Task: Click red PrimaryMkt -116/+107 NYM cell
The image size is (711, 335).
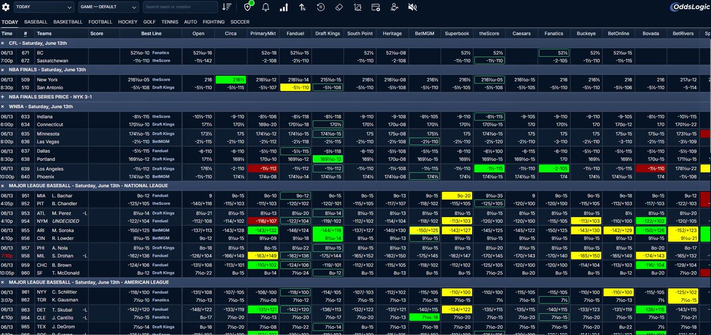Action: point(263,221)
